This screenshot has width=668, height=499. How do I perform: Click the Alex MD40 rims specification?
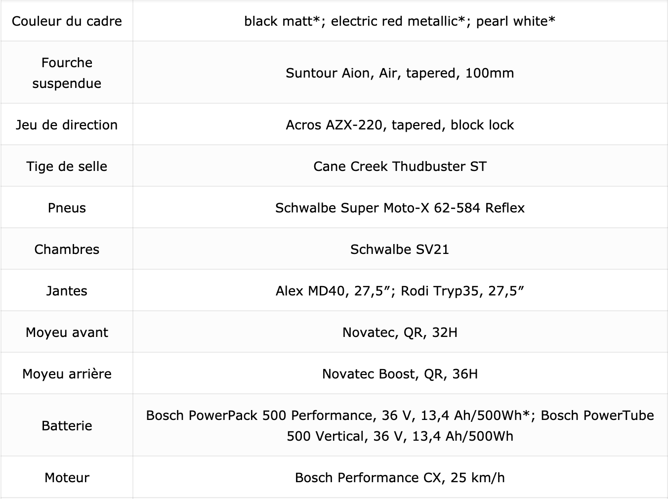click(400, 291)
